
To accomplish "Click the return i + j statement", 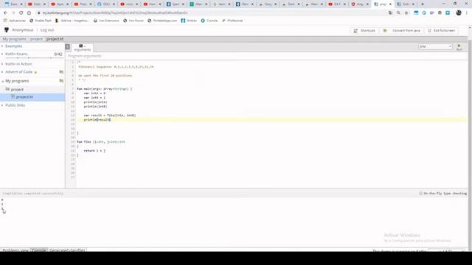I will pyautogui.click(x=94, y=150).
